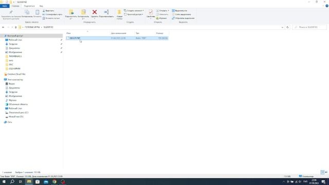Open the Quick Access Toolbar customize dropdown
This screenshot has height=185, width=329.
[14, 2]
